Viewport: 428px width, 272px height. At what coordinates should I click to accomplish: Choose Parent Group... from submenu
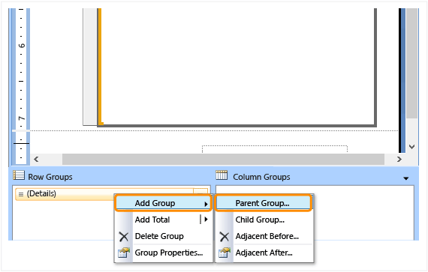263,203
